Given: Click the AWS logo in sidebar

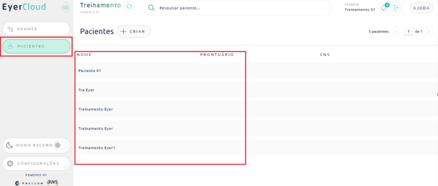Looking at the screenshot, I should pos(52,182).
